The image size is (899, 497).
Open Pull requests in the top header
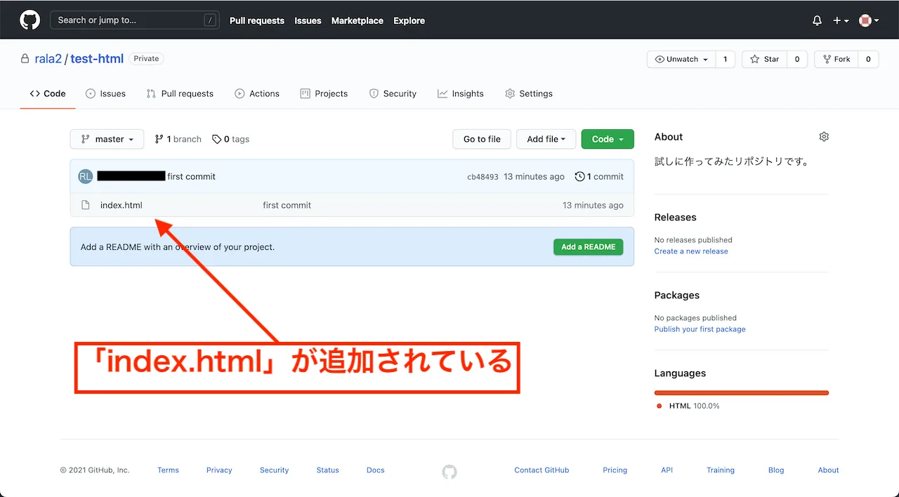pyautogui.click(x=257, y=21)
